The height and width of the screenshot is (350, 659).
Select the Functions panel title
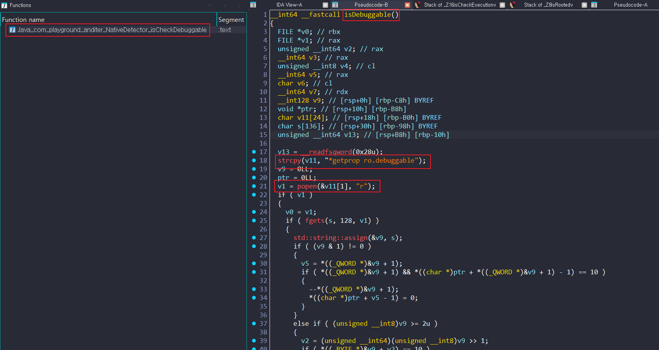[x=20, y=5]
